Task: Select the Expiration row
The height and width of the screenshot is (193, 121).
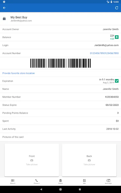Action: [x=60, y=81]
